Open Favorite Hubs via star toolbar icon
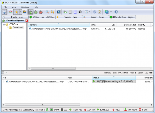This screenshot has width=155, height=113. (16, 12)
